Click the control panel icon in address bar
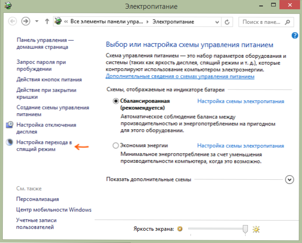302x243 pixels. coord(58,21)
